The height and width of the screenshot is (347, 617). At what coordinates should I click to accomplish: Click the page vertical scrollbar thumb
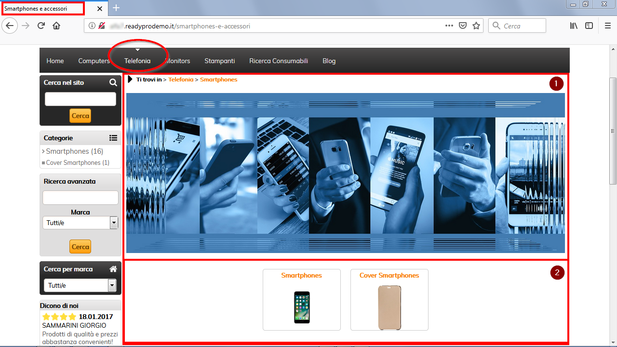click(613, 131)
